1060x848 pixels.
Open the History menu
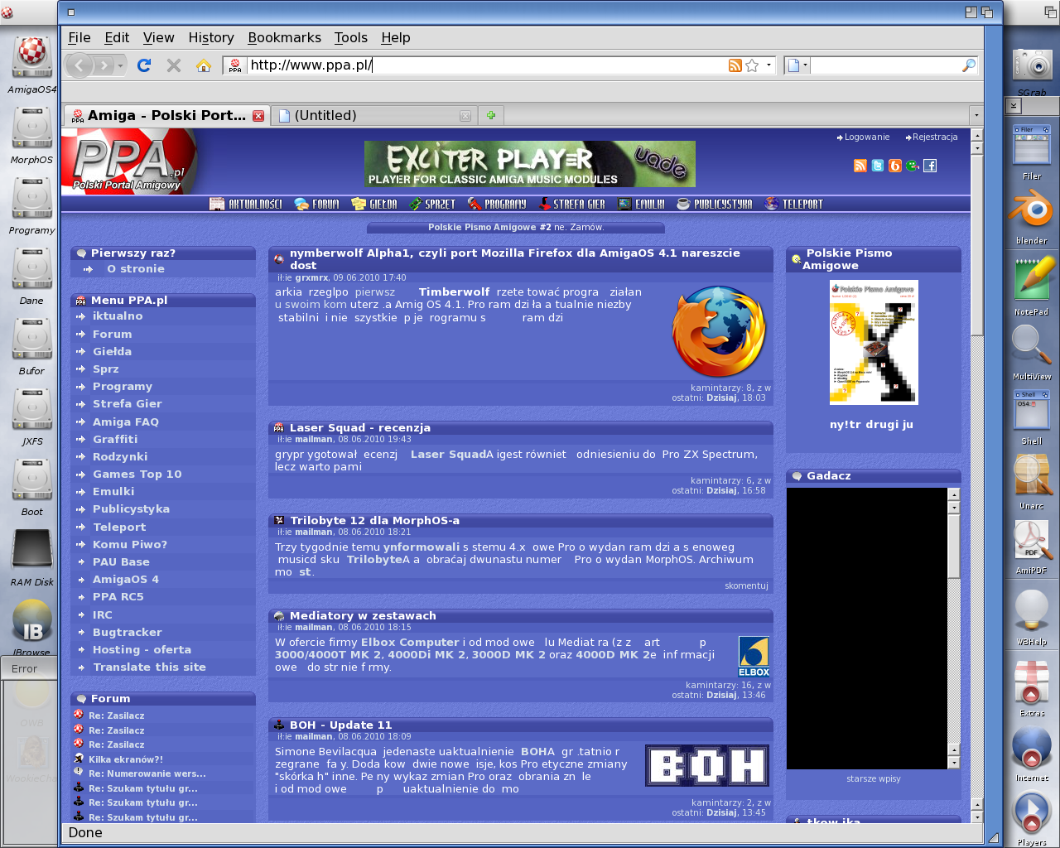(211, 37)
